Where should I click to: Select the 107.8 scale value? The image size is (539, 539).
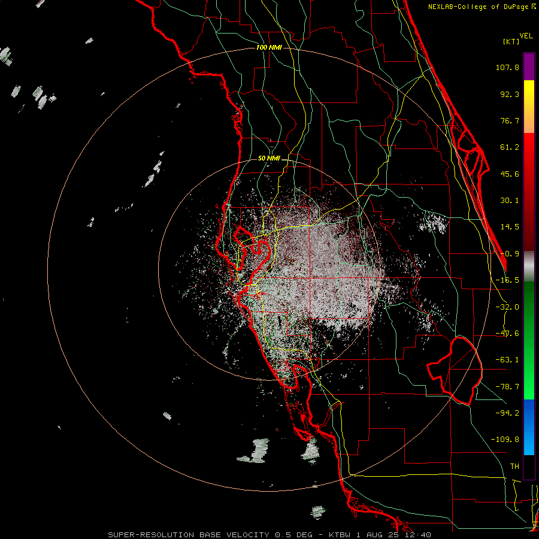pyautogui.click(x=507, y=67)
